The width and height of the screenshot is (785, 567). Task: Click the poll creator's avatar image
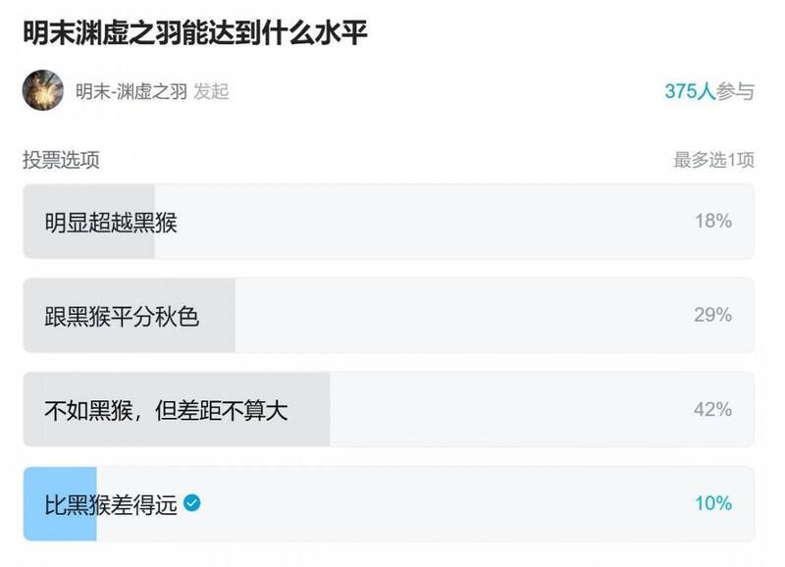click(x=40, y=88)
